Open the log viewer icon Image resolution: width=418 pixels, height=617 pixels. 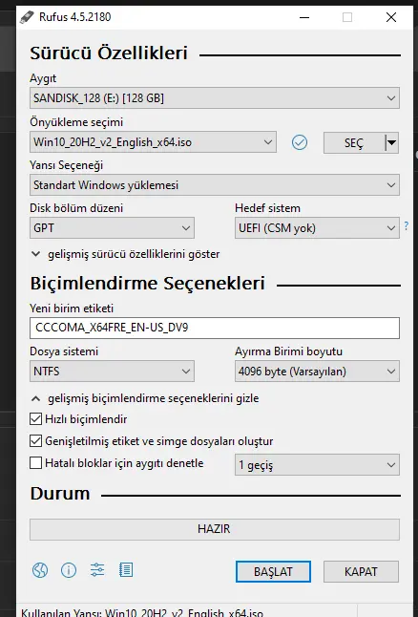126,570
